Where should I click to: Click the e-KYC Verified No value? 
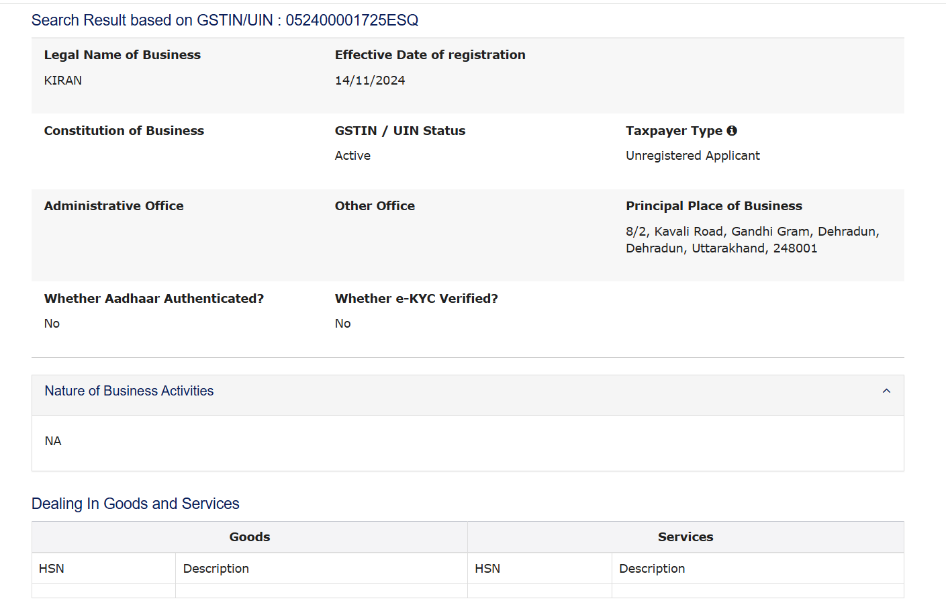(x=343, y=324)
